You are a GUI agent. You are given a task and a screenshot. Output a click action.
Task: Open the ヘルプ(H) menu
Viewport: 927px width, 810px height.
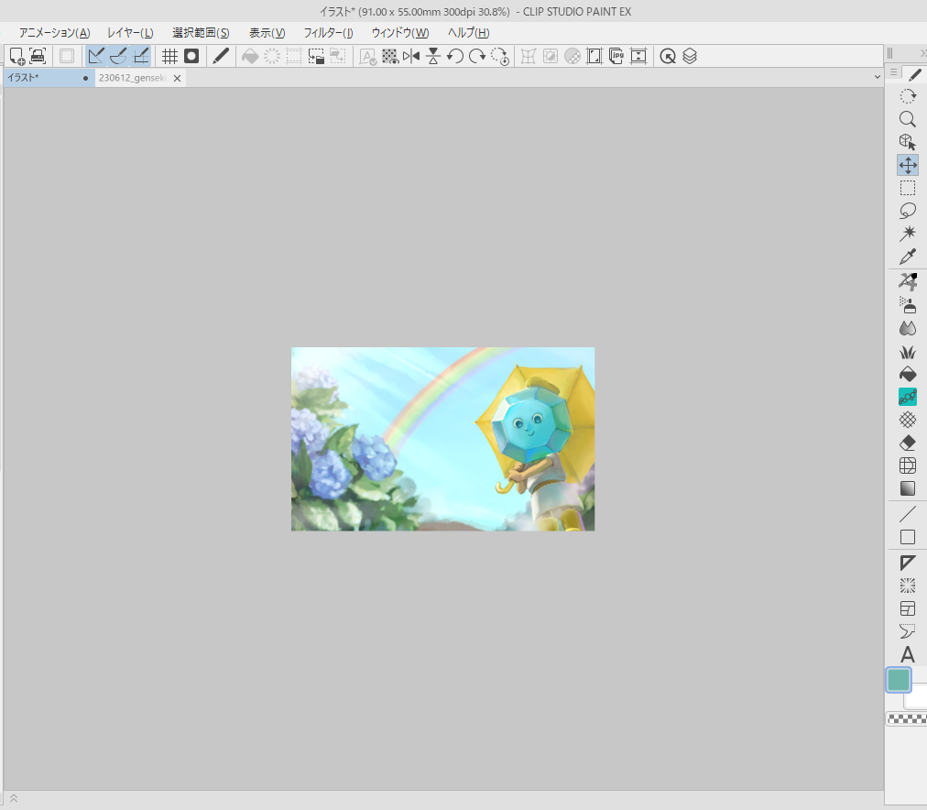click(x=468, y=33)
